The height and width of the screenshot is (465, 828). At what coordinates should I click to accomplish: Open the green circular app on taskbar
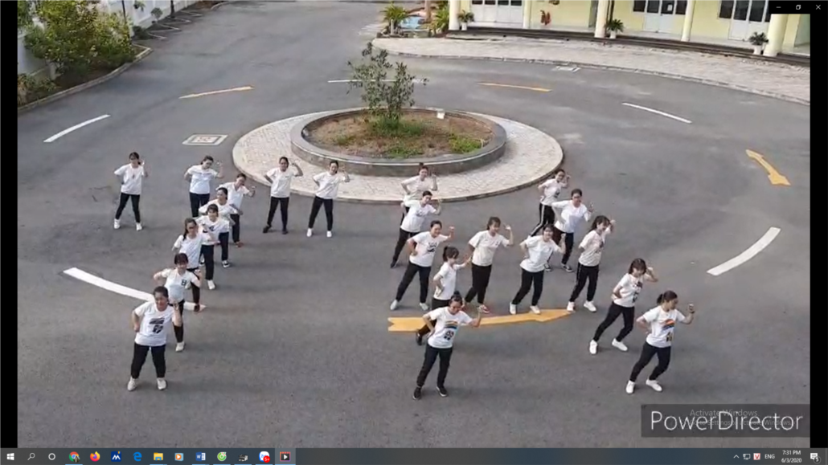click(222, 456)
